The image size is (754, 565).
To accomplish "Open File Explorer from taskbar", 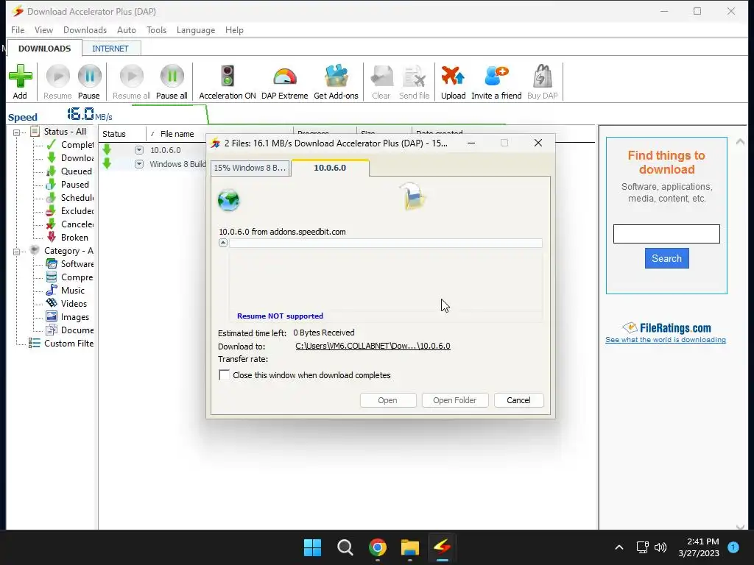I will click(410, 547).
